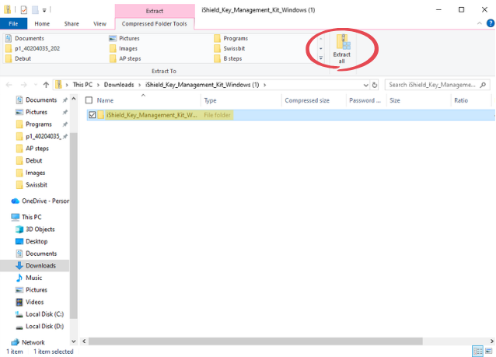
Task: Open Documents under This PC
Action: [41, 254]
